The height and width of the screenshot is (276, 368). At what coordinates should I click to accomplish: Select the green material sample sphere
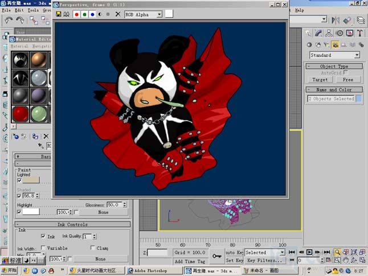[39, 114]
